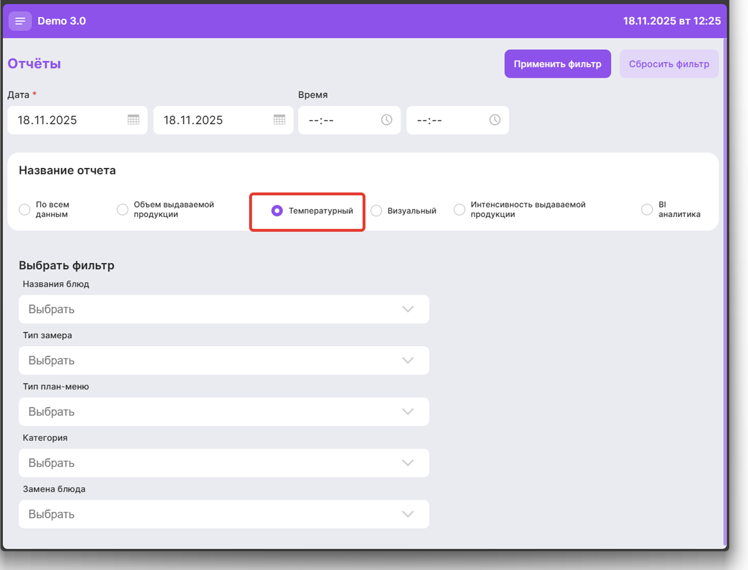The height and width of the screenshot is (570, 748).
Task: Click the "Сбросить фильтр" button
Action: (x=669, y=64)
